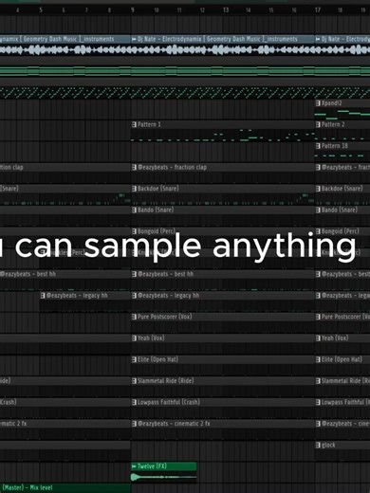Click the Twelve (FX) audio clip icon
This screenshot has width=370, height=493.
click(x=134, y=466)
